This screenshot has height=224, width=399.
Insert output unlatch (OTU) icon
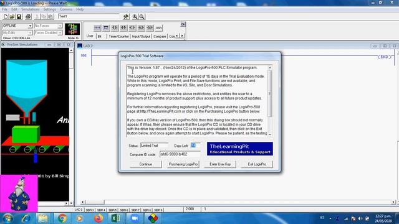[x=150, y=27]
